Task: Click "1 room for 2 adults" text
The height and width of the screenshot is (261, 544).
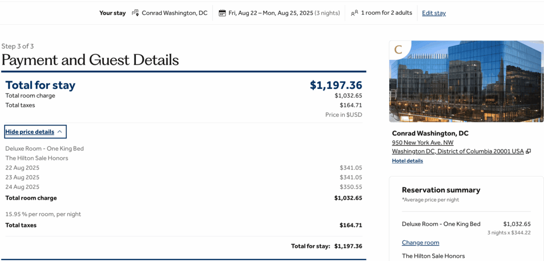Action: click(386, 13)
